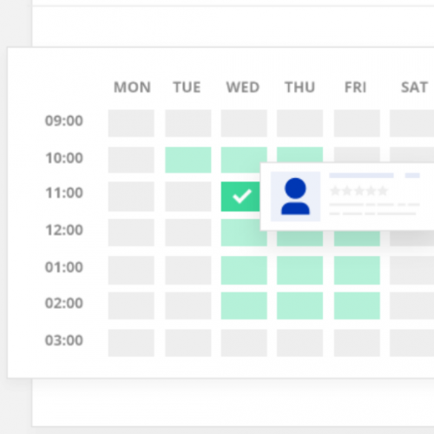The height and width of the screenshot is (434, 434).
Task: Click the FRI column header
Action: (356, 87)
